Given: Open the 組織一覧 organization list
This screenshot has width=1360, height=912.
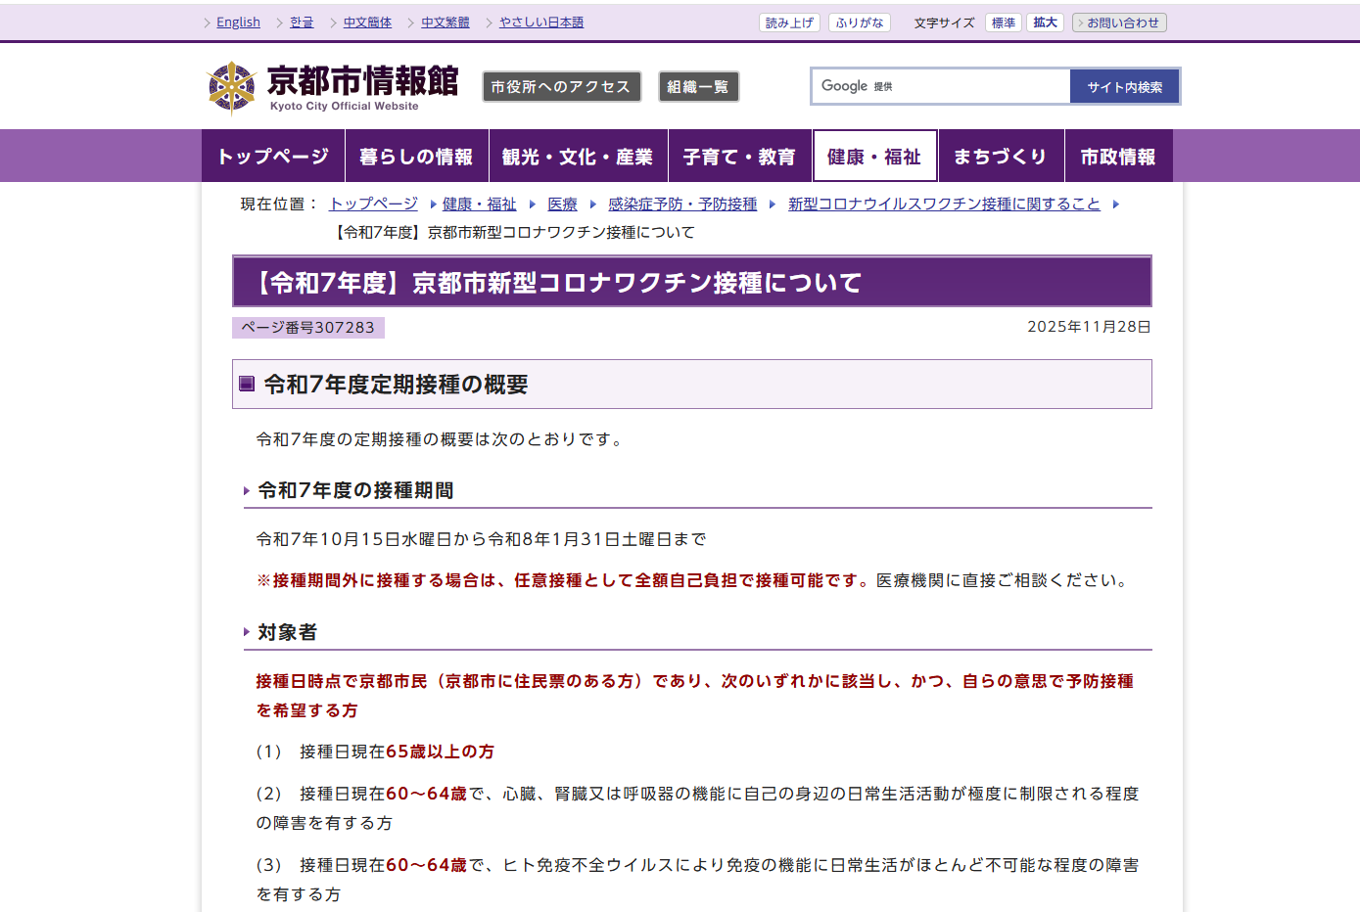Looking at the screenshot, I should coord(698,87).
